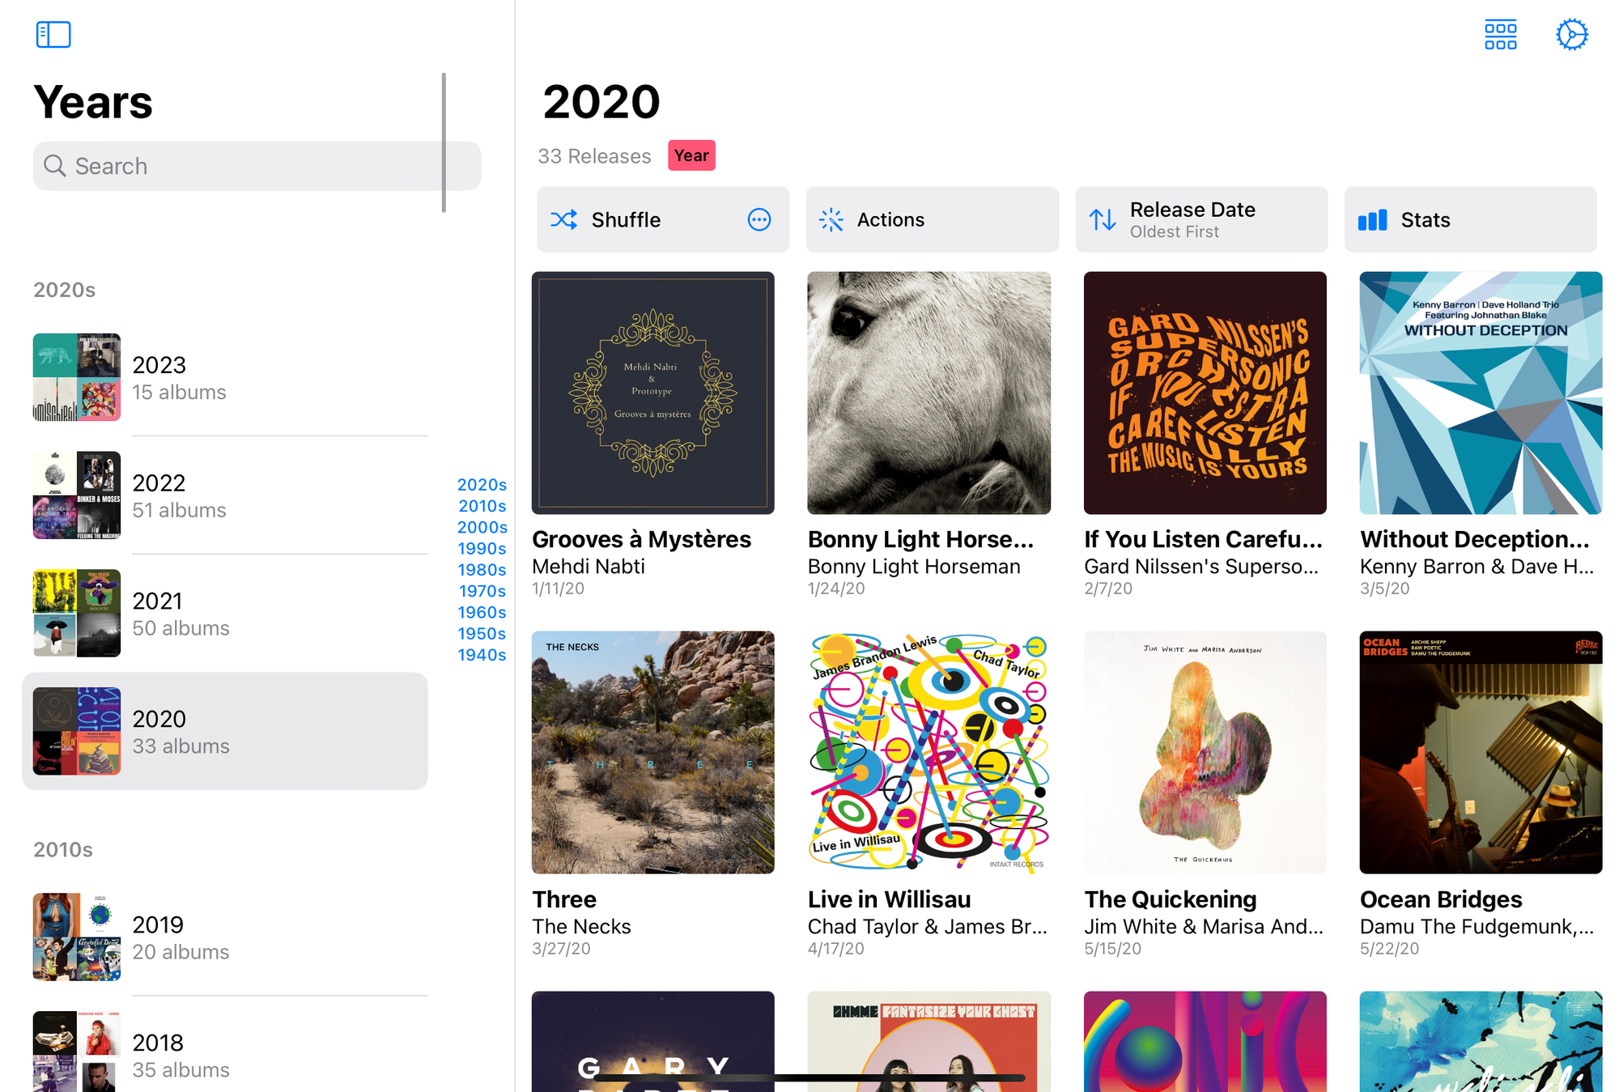Image resolution: width=1619 pixels, height=1092 pixels.
Task: Click the grid layout icon top-right
Action: (x=1500, y=33)
